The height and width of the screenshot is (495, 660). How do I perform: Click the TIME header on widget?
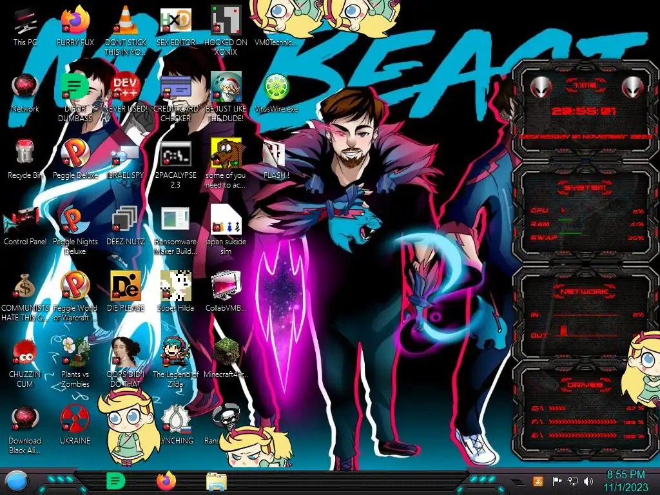(585, 86)
